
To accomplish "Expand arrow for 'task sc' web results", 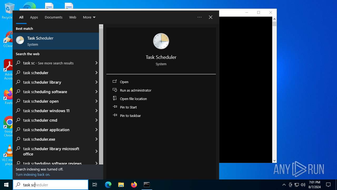I will coord(96,63).
